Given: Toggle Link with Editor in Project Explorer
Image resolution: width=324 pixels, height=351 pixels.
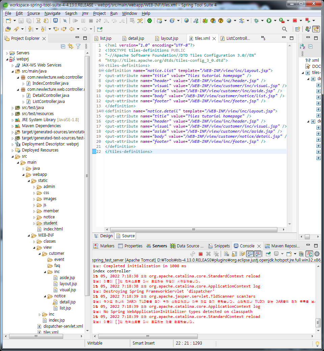Looking at the screenshot, I should (x=71, y=46).
